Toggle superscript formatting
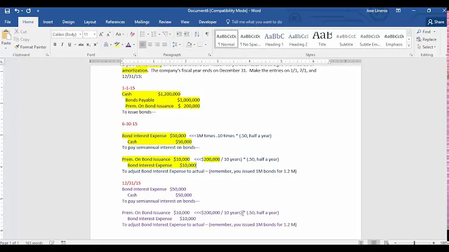This screenshot has height=252, width=449. pos(96,45)
